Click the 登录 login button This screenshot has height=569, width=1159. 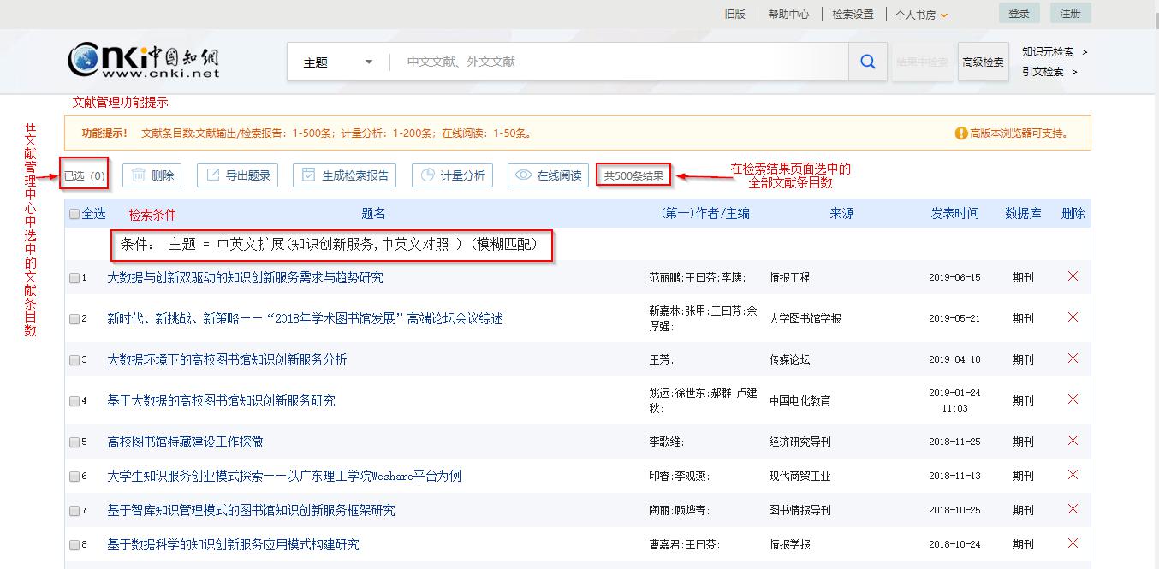point(1019,13)
